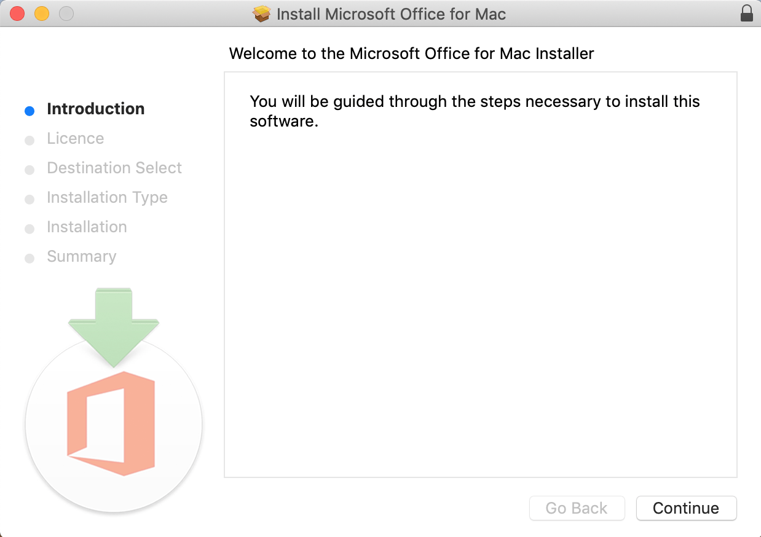Select the Licence step in sidebar
The height and width of the screenshot is (537, 761).
point(76,138)
